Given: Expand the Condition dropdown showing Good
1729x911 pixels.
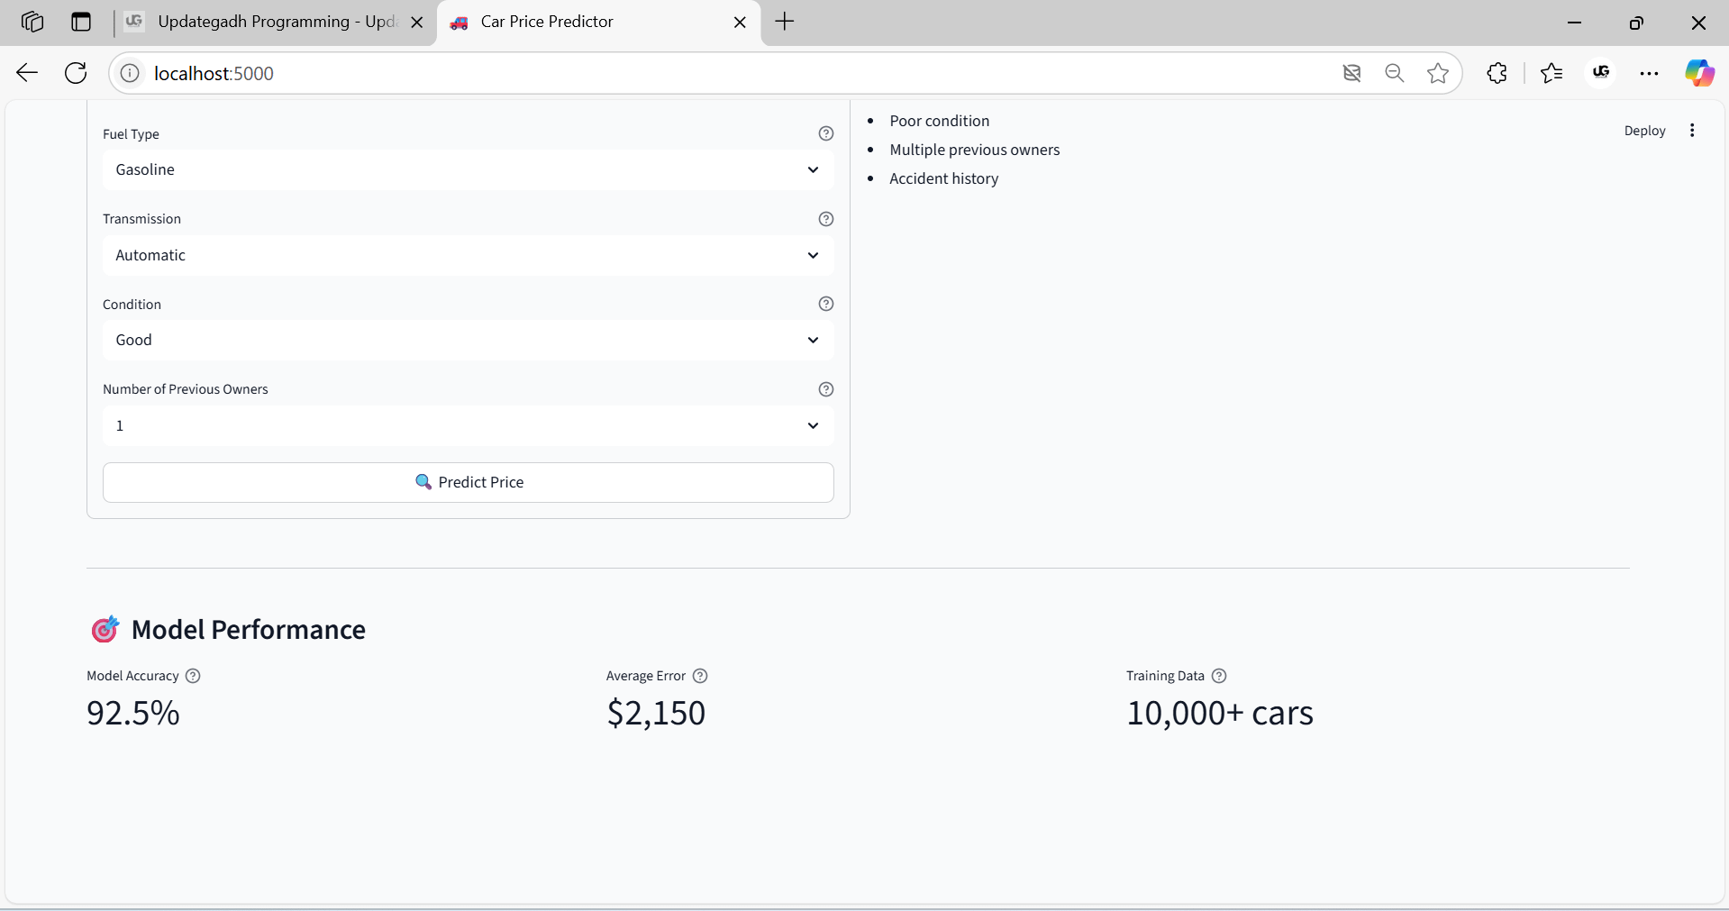Looking at the screenshot, I should coord(468,340).
